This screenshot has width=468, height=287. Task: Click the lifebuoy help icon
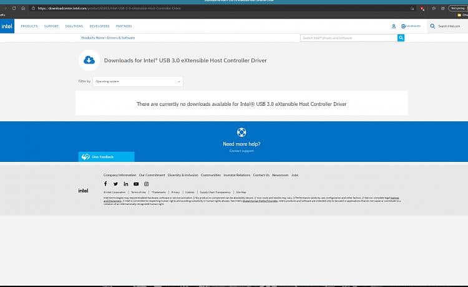(x=241, y=132)
